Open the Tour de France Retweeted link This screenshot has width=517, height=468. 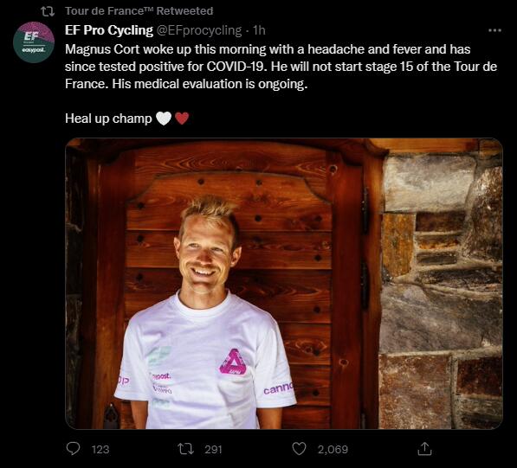[x=139, y=11]
